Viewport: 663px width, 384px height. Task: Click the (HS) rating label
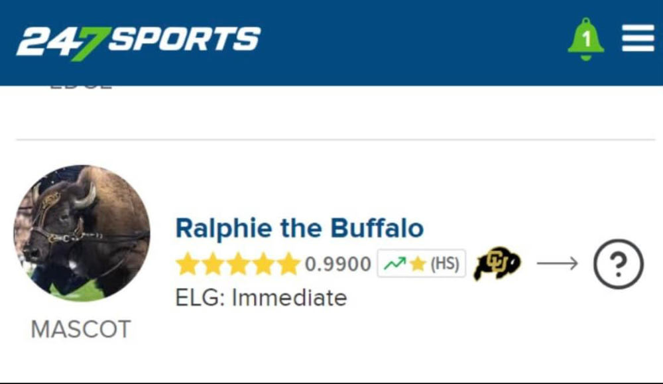tap(444, 264)
